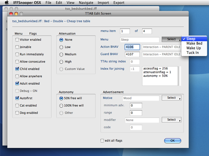Open the modifier Select dropdown
Viewport: 209px width, 156px height.
click(171, 120)
